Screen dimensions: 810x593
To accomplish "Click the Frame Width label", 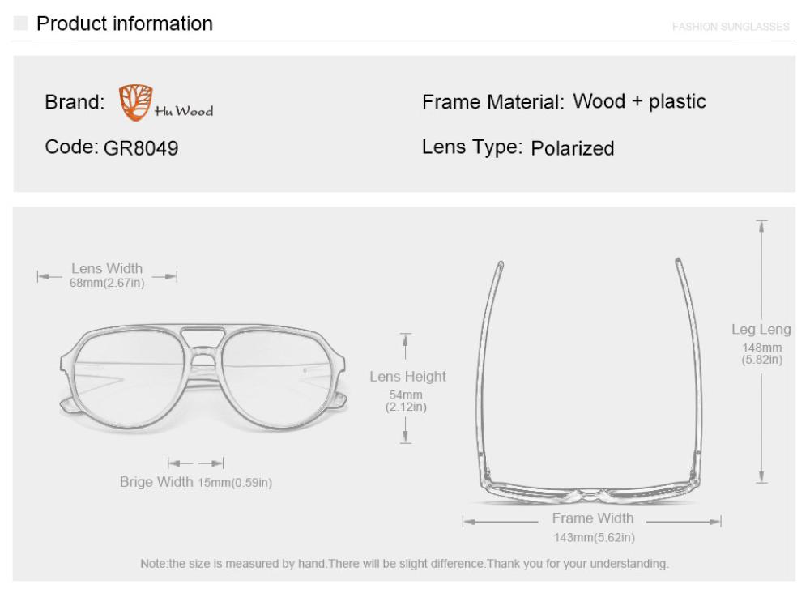I will click(x=593, y=518).
